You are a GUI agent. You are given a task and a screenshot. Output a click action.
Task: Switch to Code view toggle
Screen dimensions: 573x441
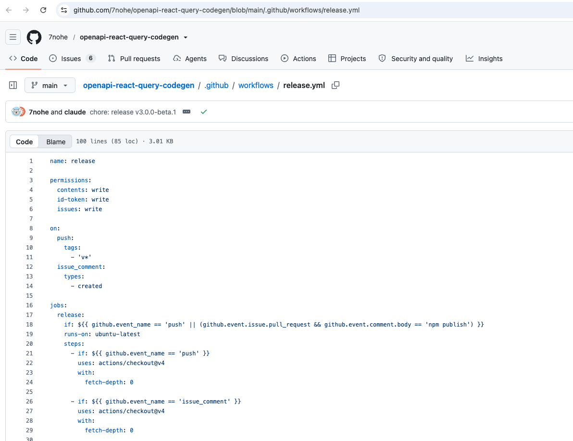click(x=25, y=141)
